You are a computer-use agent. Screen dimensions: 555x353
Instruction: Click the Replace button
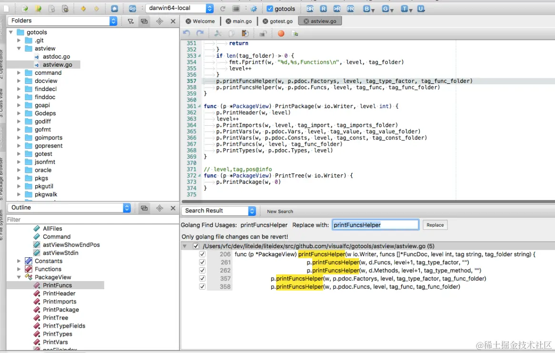click(x=435, y=225)
